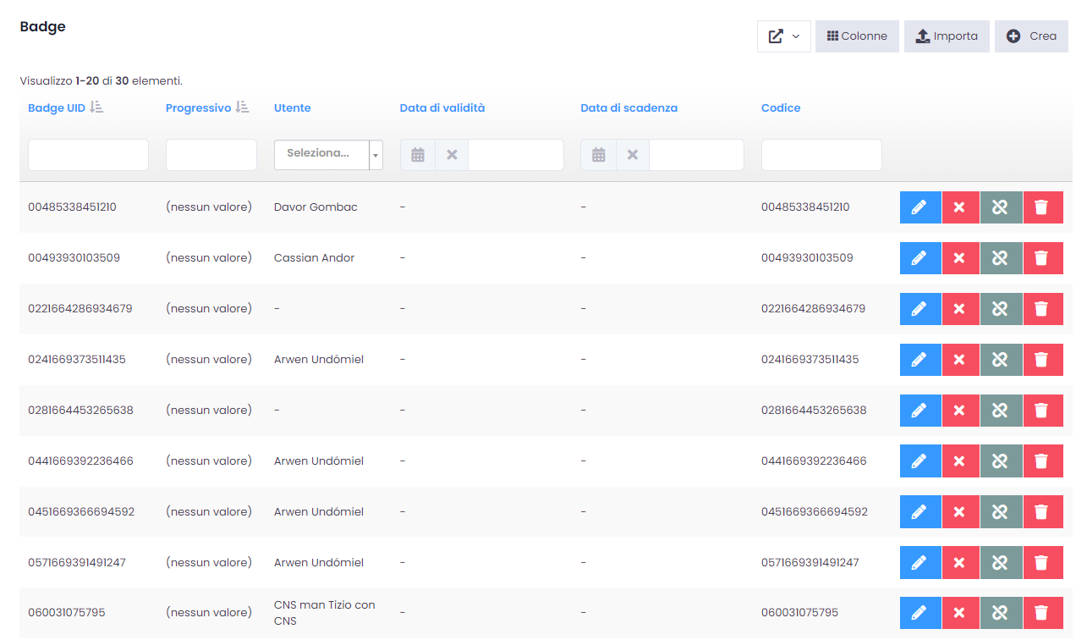Screen dimensions: 1087x640
Task: Edit badge 060031075795 using the pencil icon
Action: point(920,613)
